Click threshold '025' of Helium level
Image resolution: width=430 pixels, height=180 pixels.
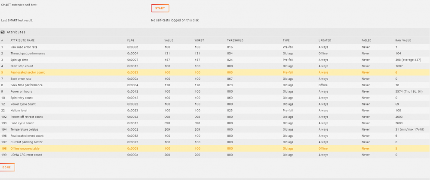(230, 110)
